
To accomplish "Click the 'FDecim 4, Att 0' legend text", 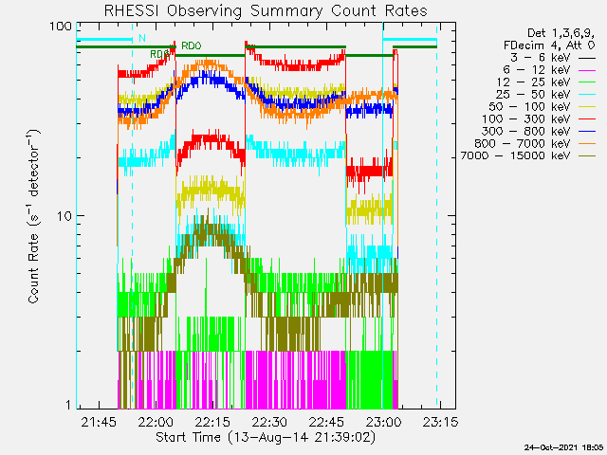I will tap(549, 45).
